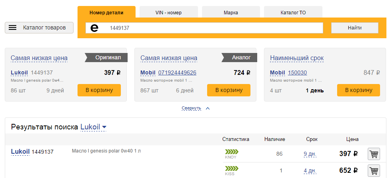
Task: Open the Lukoil brand link in Оригинал card
Action: coord(19,73)
